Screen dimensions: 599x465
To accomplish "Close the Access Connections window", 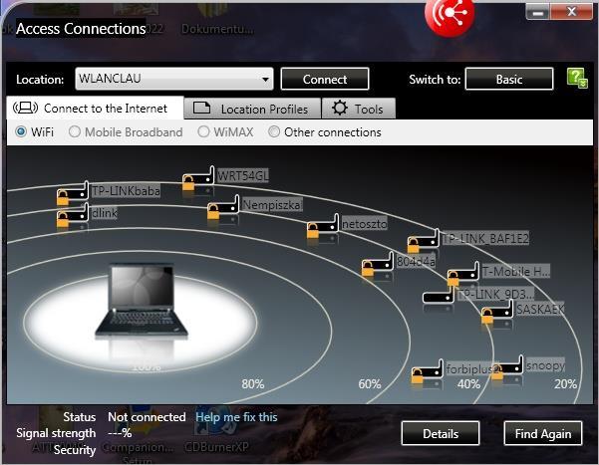I will tap(571, 12).
